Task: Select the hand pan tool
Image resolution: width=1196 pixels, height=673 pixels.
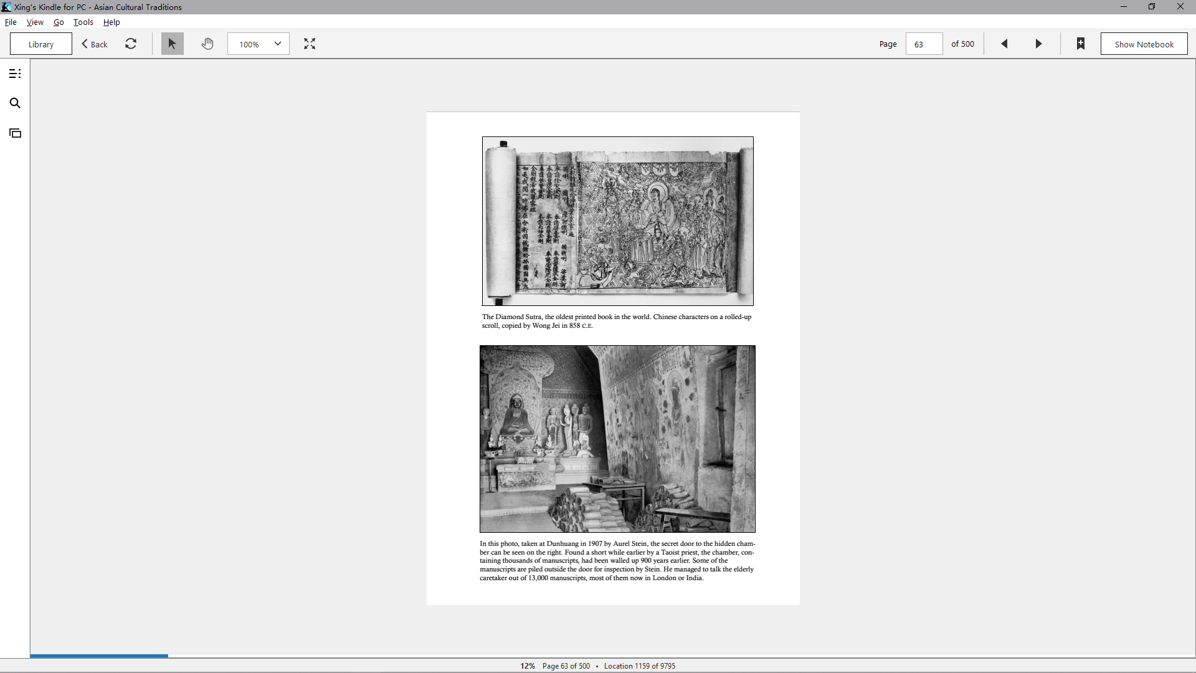Action: click(207, 44)
